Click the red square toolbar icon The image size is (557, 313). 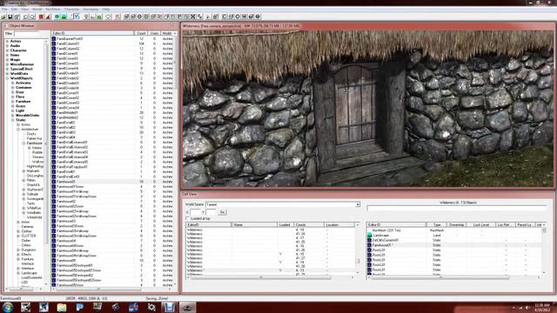[x=41, y=17]
